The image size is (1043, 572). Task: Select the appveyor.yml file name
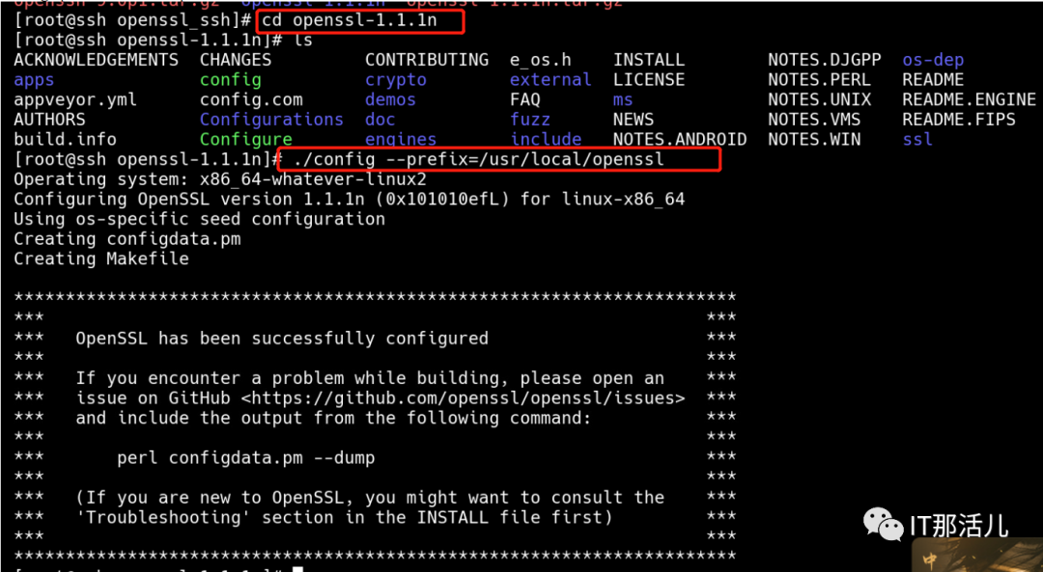coord(75,100)
